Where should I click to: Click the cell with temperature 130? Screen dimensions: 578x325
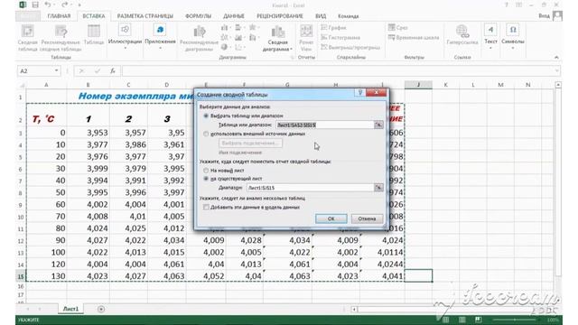(46, 276)
